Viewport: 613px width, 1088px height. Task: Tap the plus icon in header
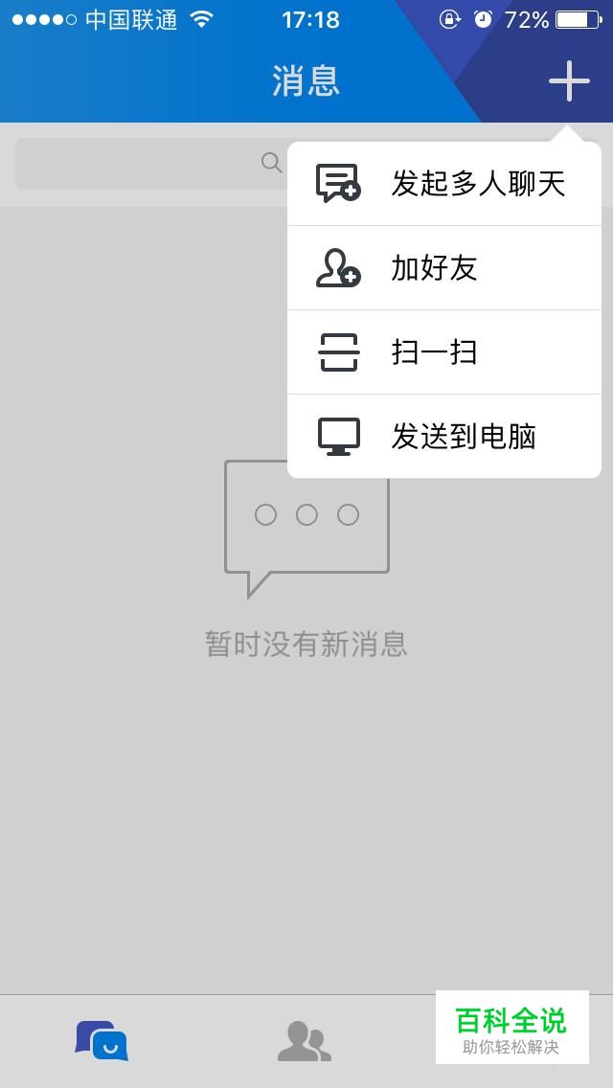click(x=569, y=81)
